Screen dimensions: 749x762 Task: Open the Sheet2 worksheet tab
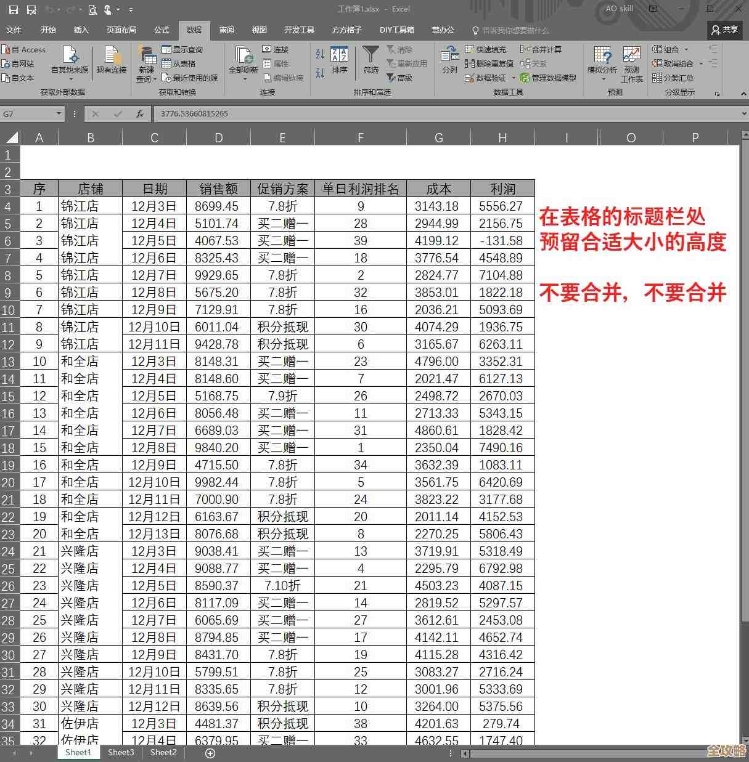tap(163, 752)
